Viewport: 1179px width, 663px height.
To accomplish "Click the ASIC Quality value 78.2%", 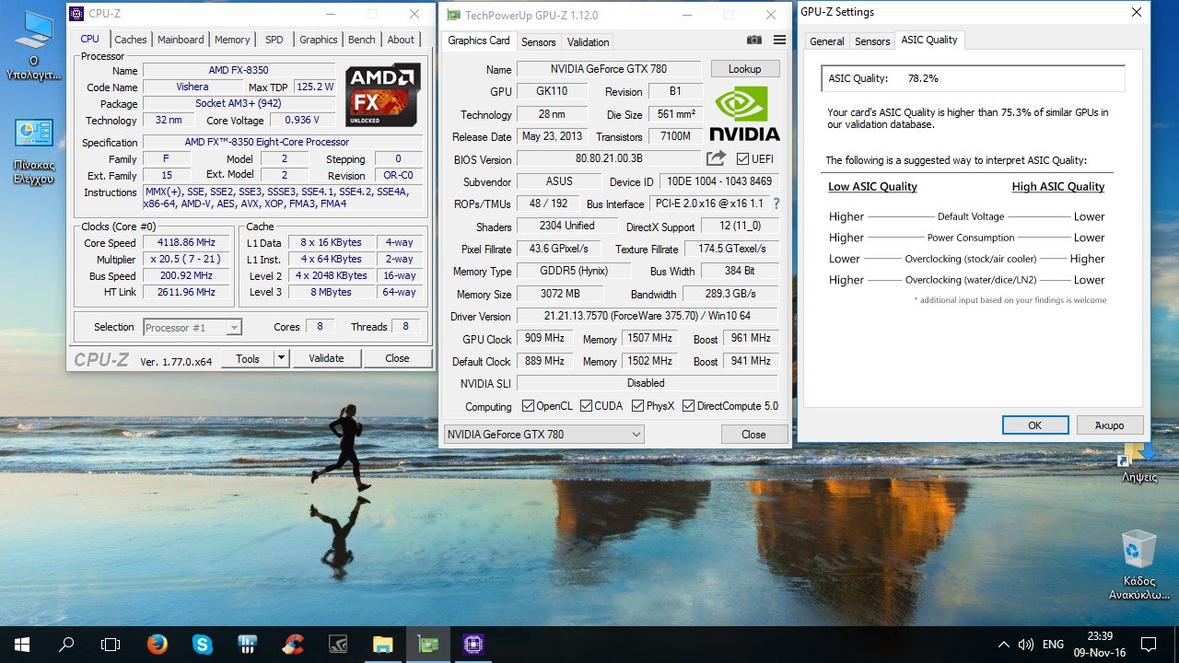I will pos(923,78).
